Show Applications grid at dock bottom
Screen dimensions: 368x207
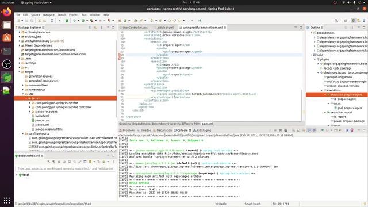coord(7,200)
